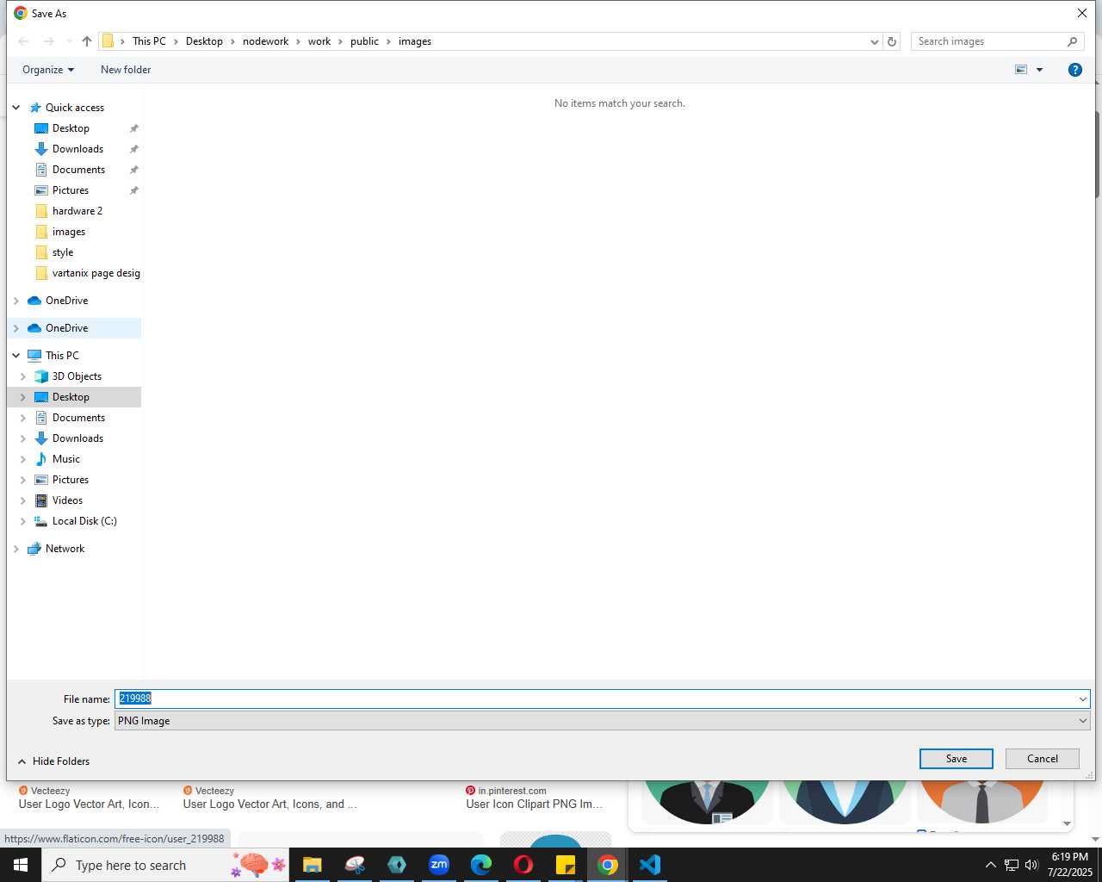Select Downloads under This PC
Image resolution: width=1102 pixels, height=882 pixels.
(77, 438)
